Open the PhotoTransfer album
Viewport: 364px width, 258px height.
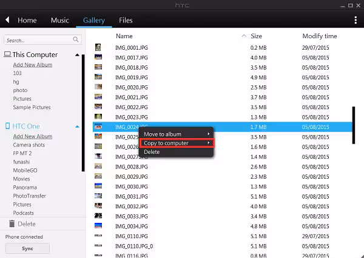click(x=30, y=196)
